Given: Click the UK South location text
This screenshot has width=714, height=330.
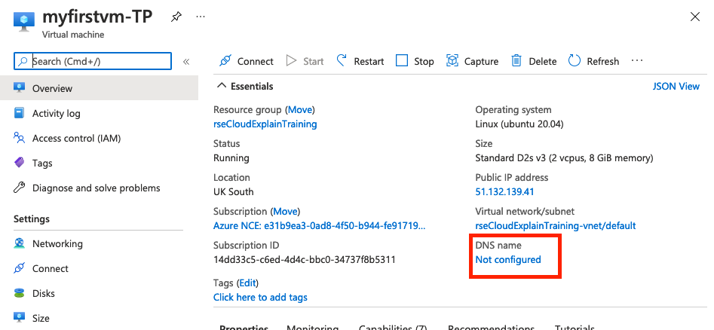Looking at the screenshot, I should (234, 191).
